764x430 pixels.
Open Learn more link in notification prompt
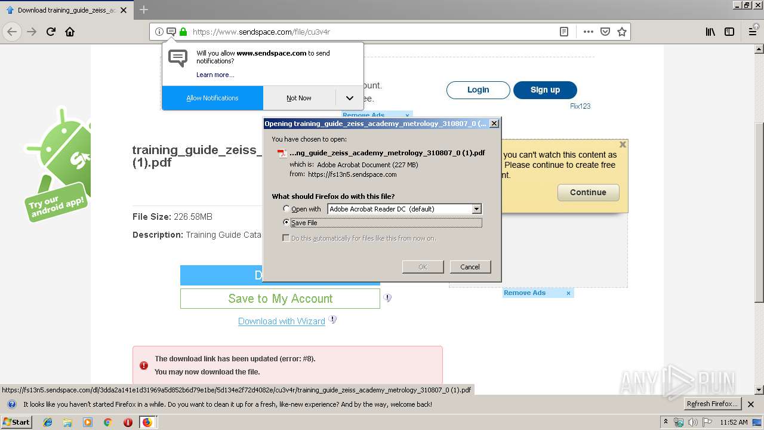pyautogui.click(x=215, y=75)
